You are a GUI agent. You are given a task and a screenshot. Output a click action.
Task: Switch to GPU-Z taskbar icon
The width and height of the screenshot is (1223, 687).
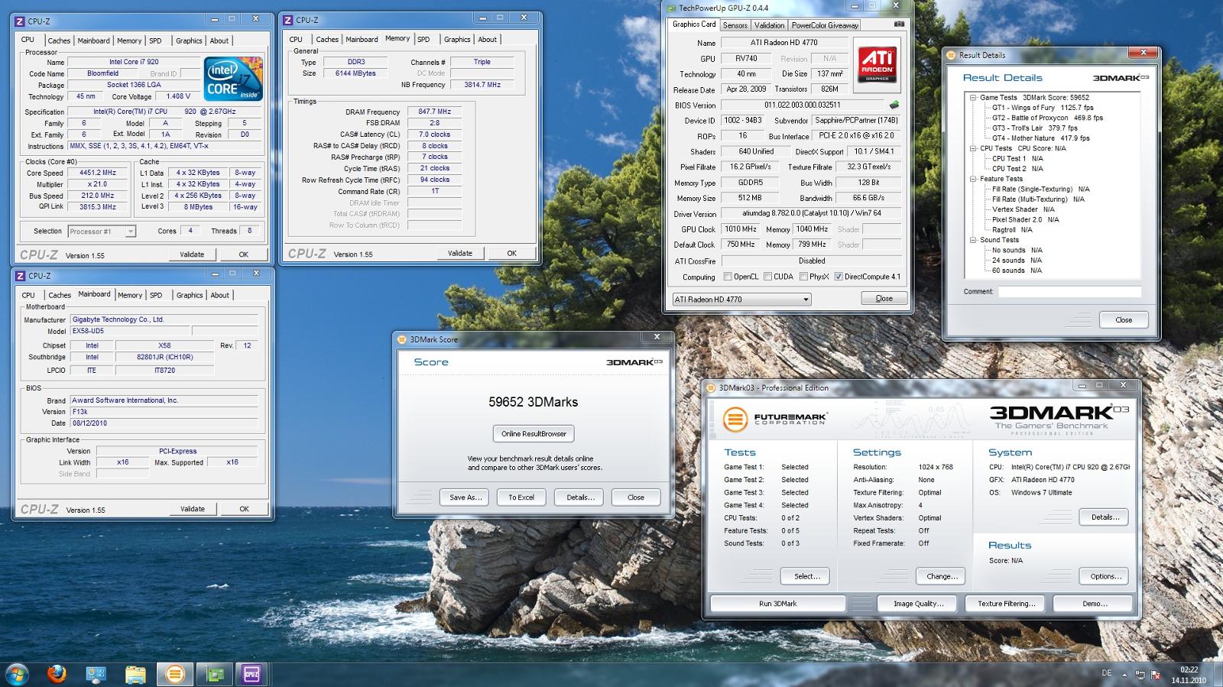click(x=214, y=674)
